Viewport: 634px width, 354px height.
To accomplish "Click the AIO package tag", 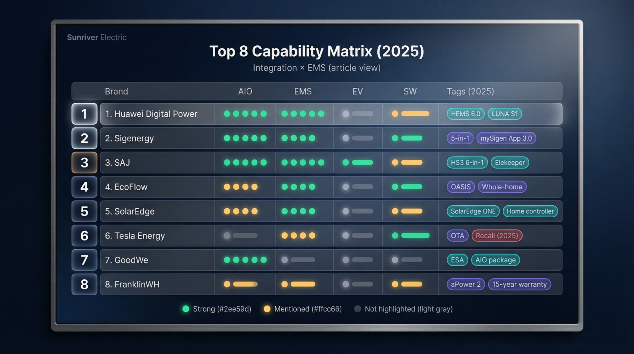I will pyautogui.click(x=496, y=260).
